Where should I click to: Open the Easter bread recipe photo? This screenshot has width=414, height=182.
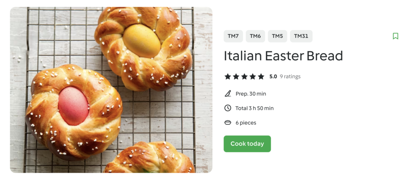pyautogui.click(x=111, y=90)
